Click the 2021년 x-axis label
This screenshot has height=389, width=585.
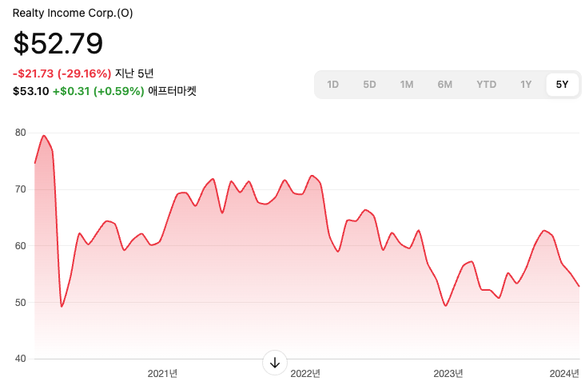tap(162, 374)
